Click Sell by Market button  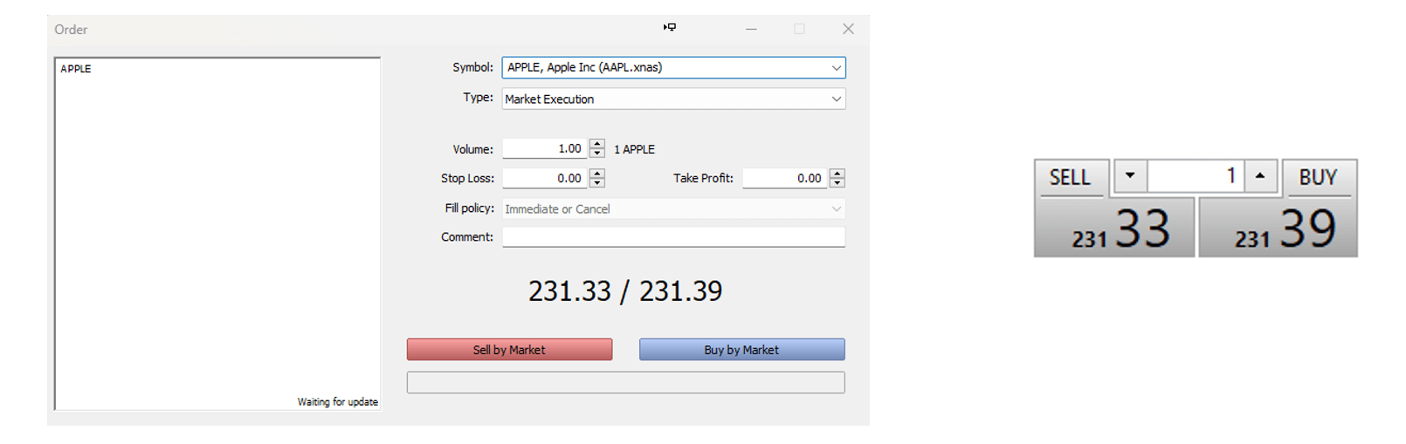click(x=509, y=350)
